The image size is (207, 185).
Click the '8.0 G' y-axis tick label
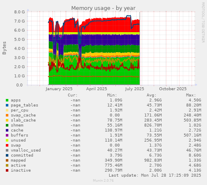[x=20, y=12]
